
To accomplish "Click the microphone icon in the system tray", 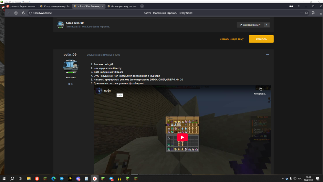I will click(291, 179).
